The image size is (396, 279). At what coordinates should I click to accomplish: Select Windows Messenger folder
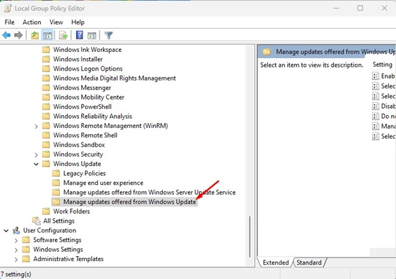point(82,88)
